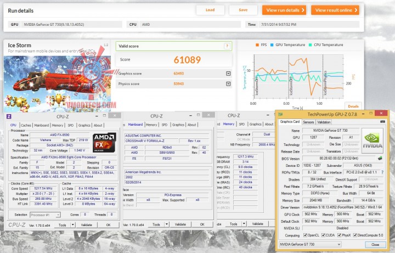Click View result online button

tap(335, 10)
